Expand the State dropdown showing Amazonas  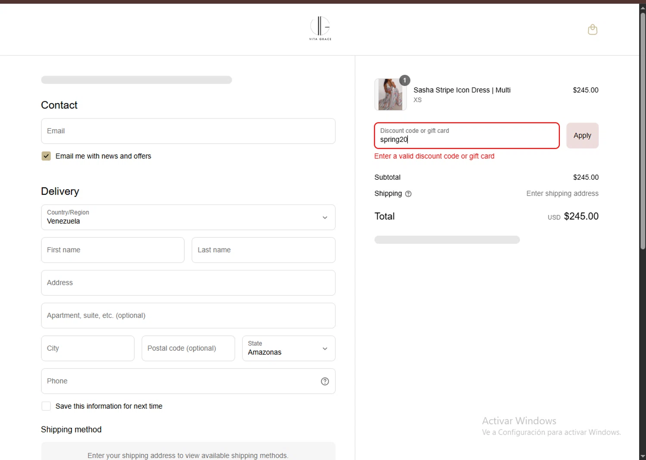289,348
